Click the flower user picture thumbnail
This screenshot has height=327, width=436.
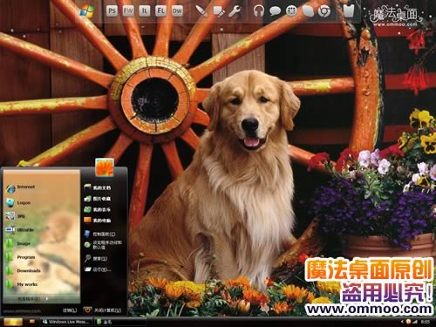click(x=105, y=167)
